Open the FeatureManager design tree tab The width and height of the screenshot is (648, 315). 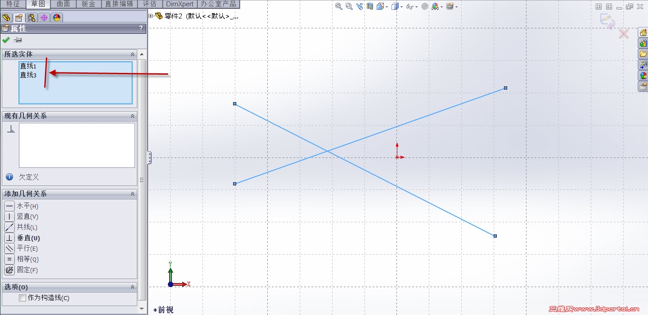[6, 18]
